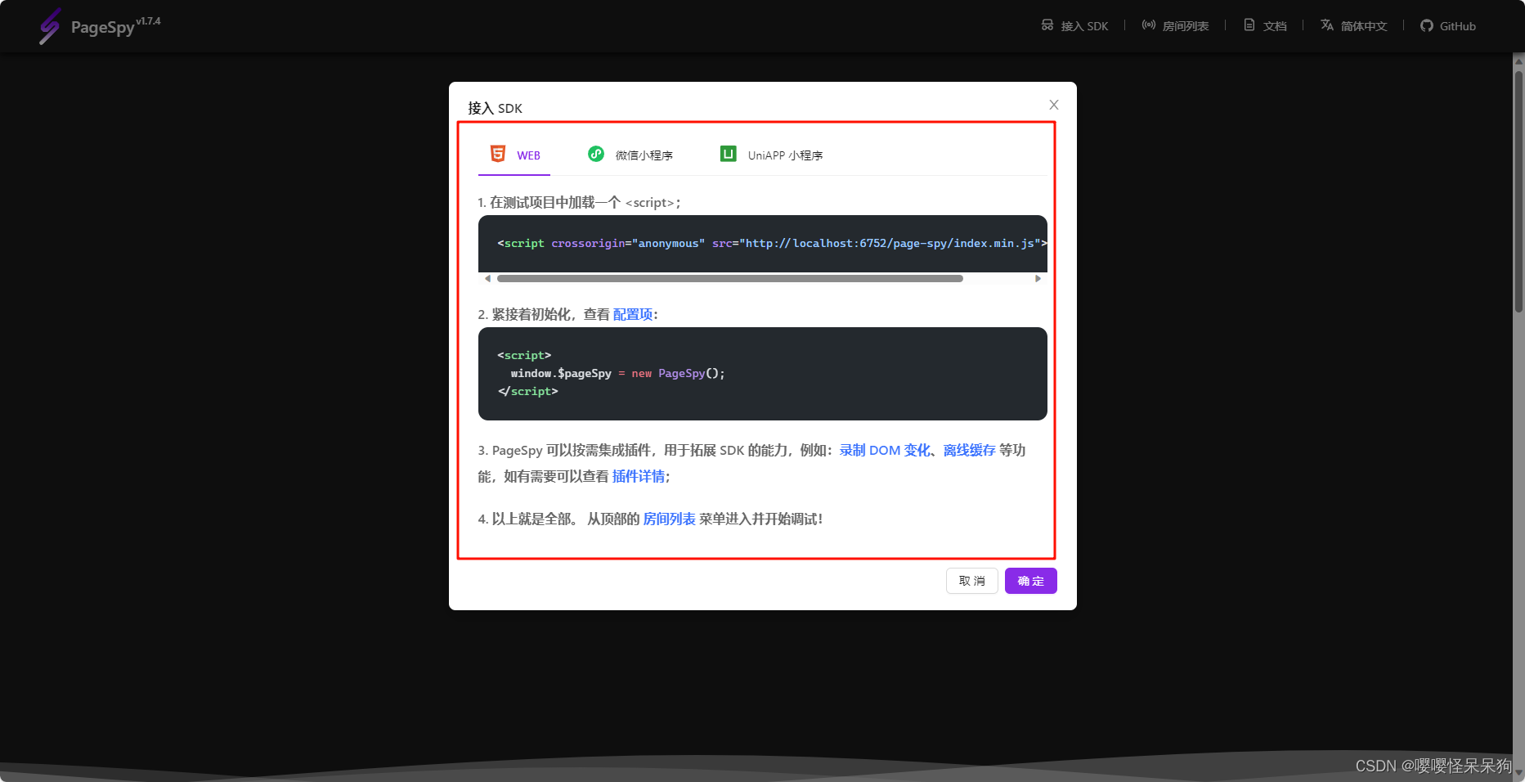
Task: Click the code block's horizontal scrollbar right arrow
Action: [x=1038, y=278]
